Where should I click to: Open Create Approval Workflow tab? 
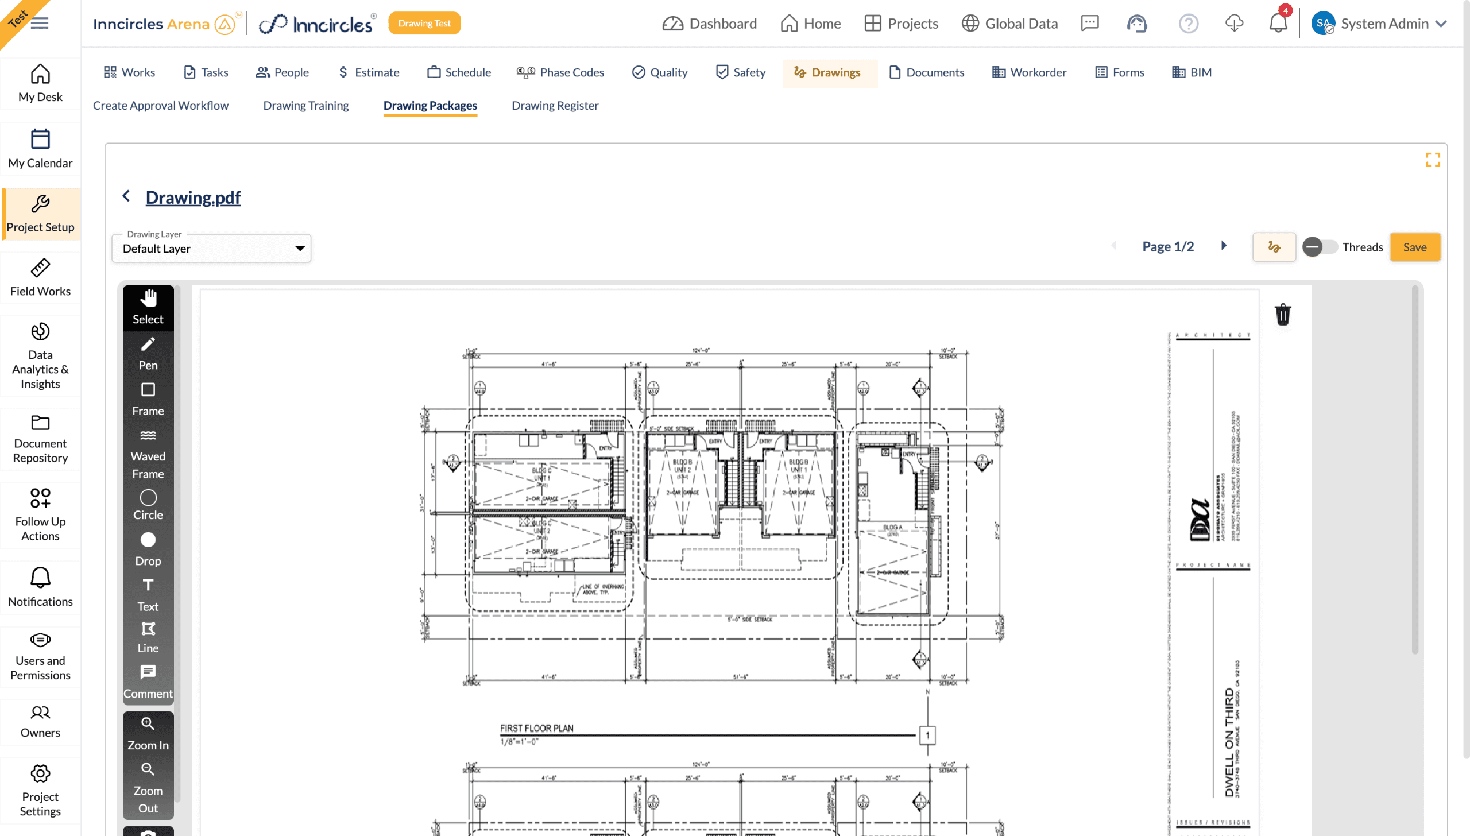click(161, 105)
